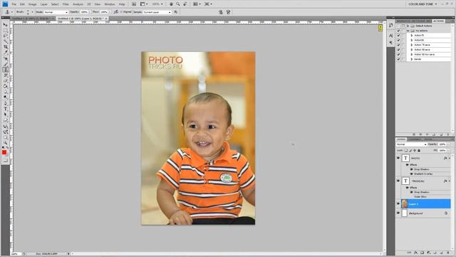The image size is (456, 257).
Task: Hide the PHOTO text layer
Action: (398, 158)
